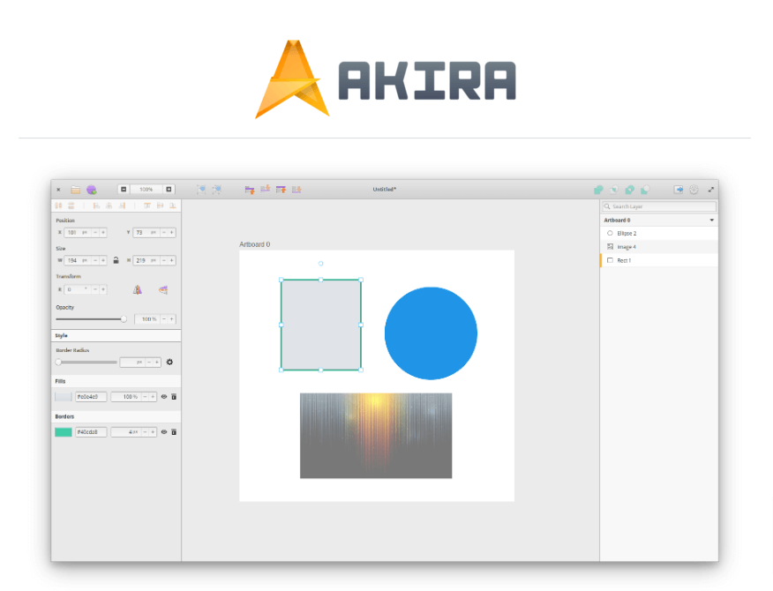
Task: Align selection to top edge
Action: tap(146, 206)
